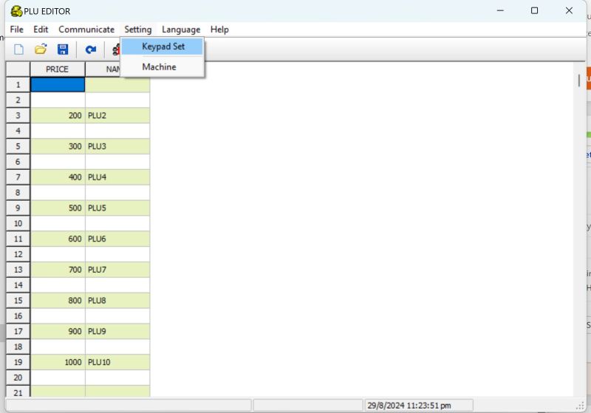Open the Communicate menu
Image resolution: width=591 pixels, height=413 pixels.
tap(86, 30)
